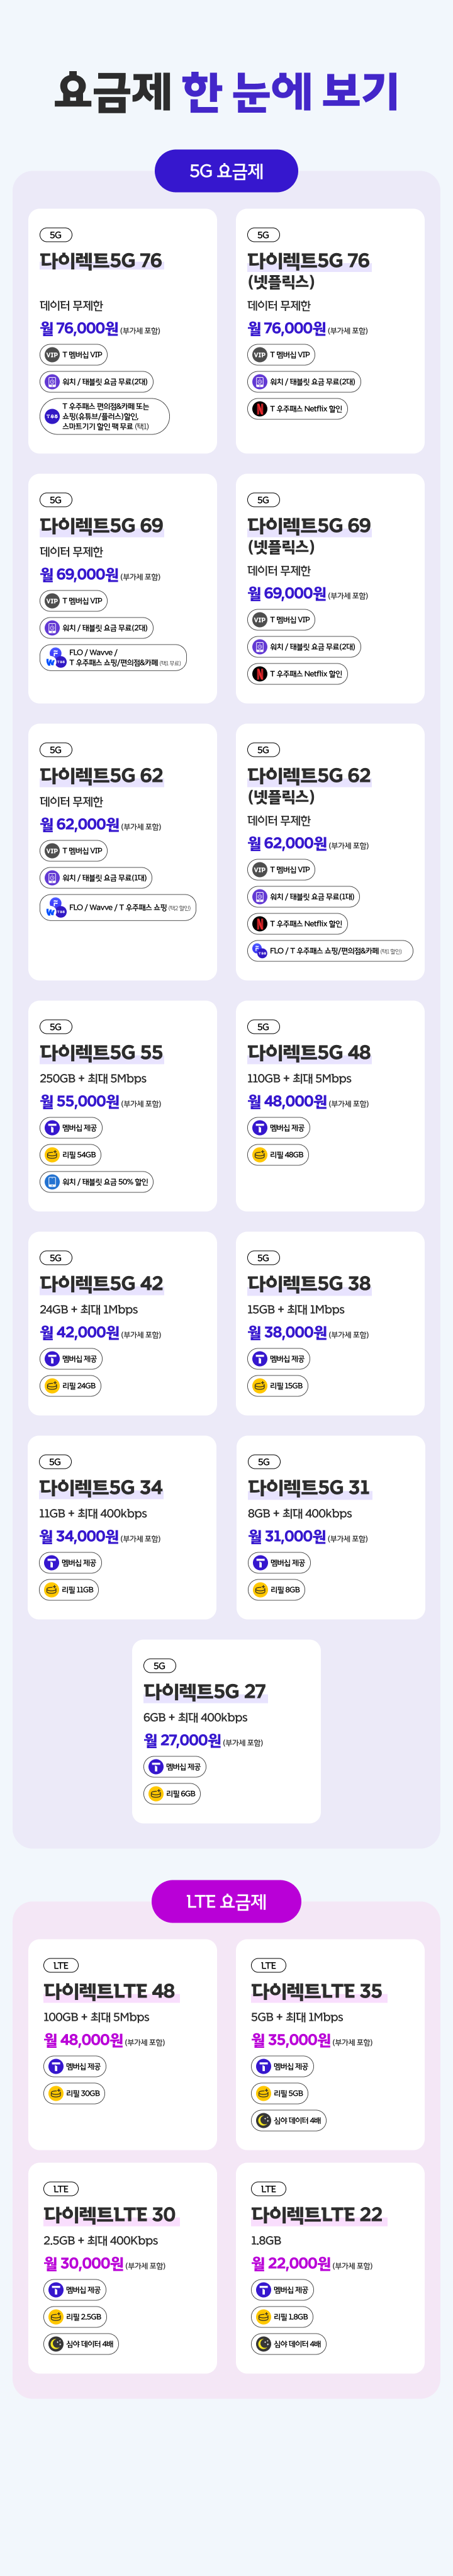Open the 다이렉트5G 42 plan title
The width and height of the screenshot is (453, 2576).
click(101, 1283)
